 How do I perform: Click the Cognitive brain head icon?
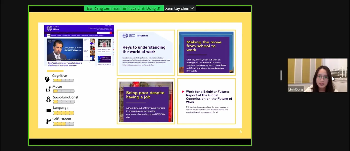coord(47,79)
